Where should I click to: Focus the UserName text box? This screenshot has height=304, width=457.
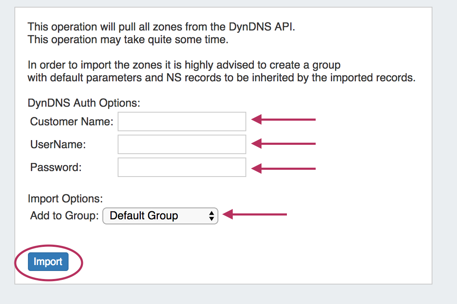tap(182, 144)
